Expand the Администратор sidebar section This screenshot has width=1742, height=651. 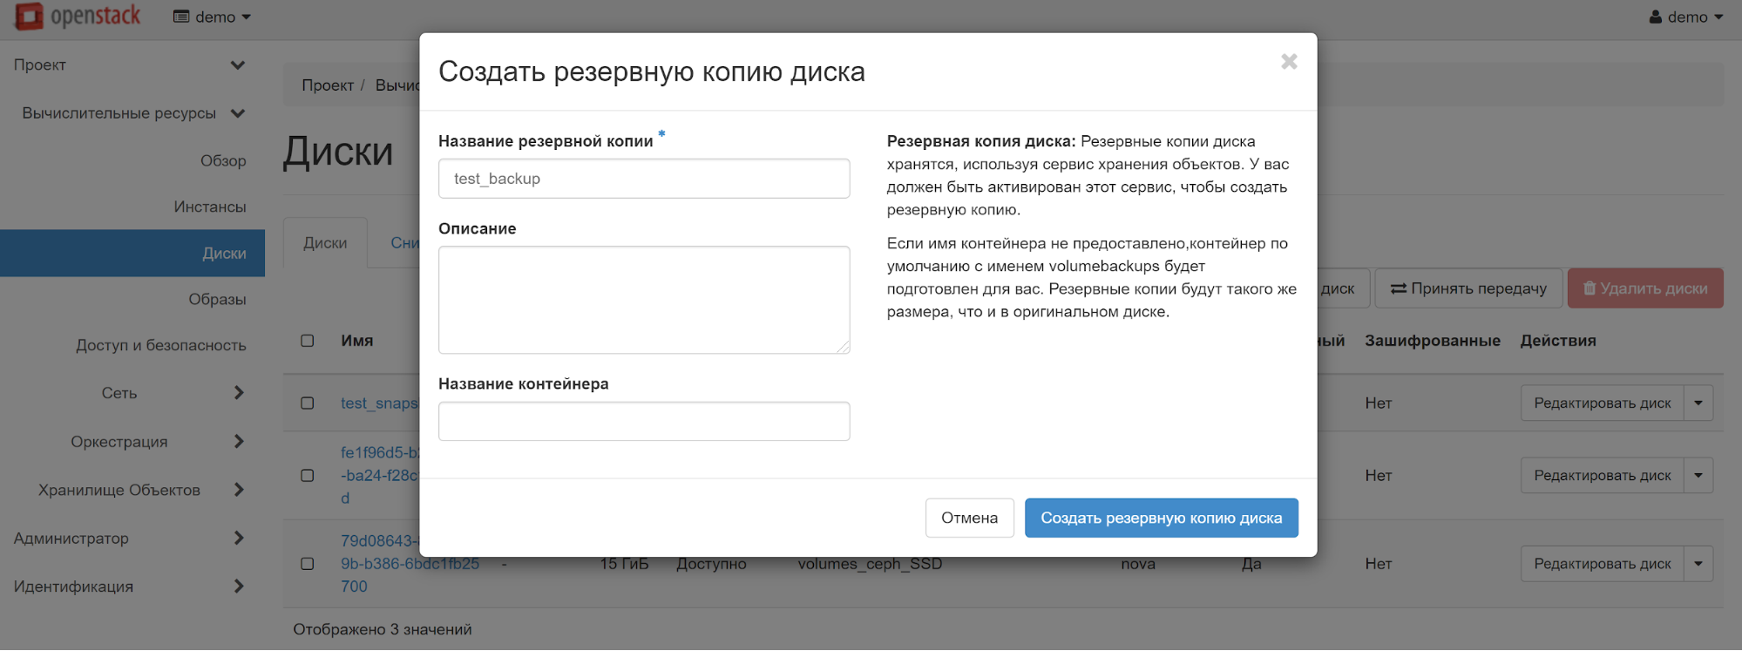131,539
